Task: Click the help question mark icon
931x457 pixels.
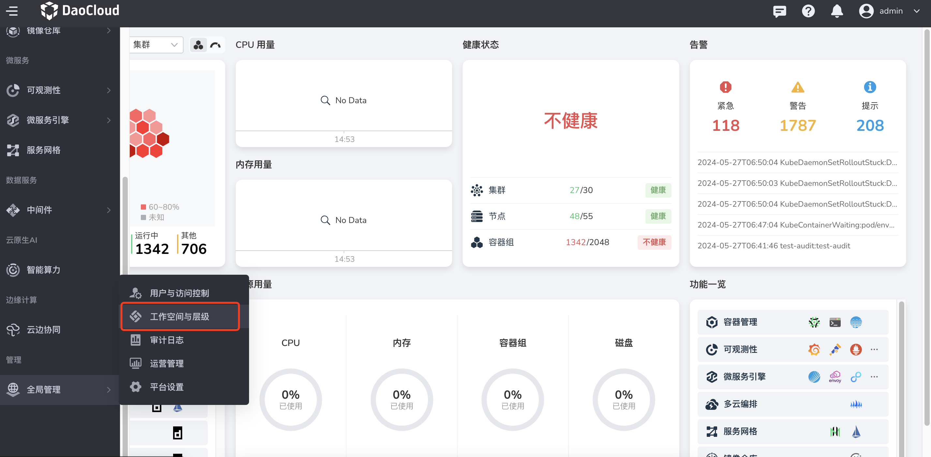Action: [808, 11]
